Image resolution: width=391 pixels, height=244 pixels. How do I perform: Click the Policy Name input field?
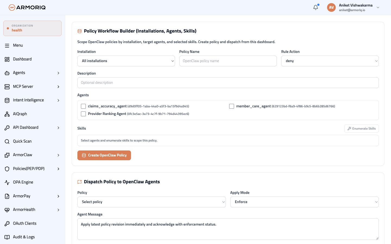(x=228, y=61)
